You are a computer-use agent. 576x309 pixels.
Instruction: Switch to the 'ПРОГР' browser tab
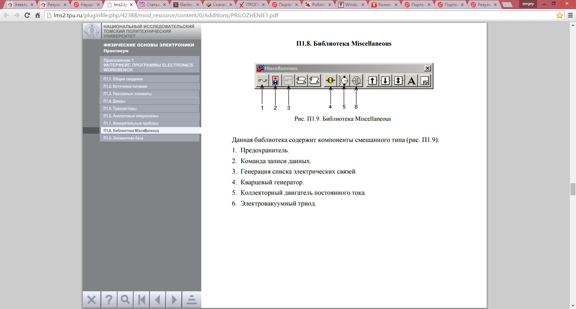tap(252, 5)
